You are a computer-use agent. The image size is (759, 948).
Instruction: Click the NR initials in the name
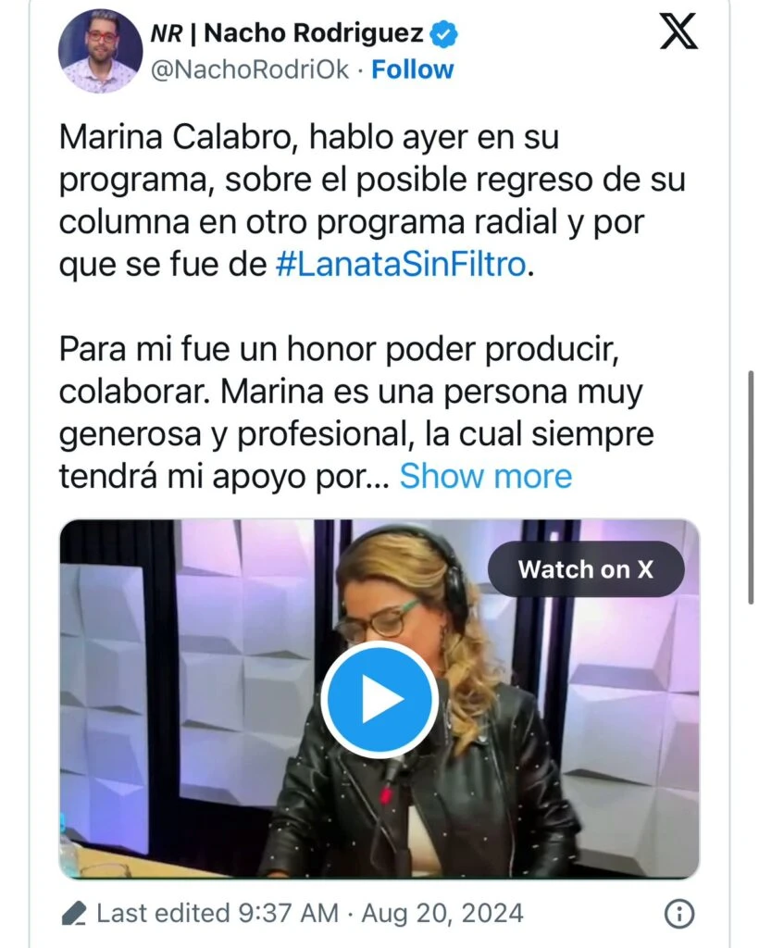tap(166, 34)
